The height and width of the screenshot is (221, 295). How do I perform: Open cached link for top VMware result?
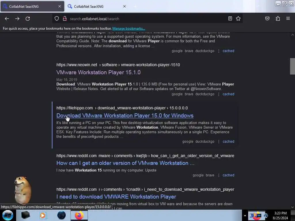(228, 51)
